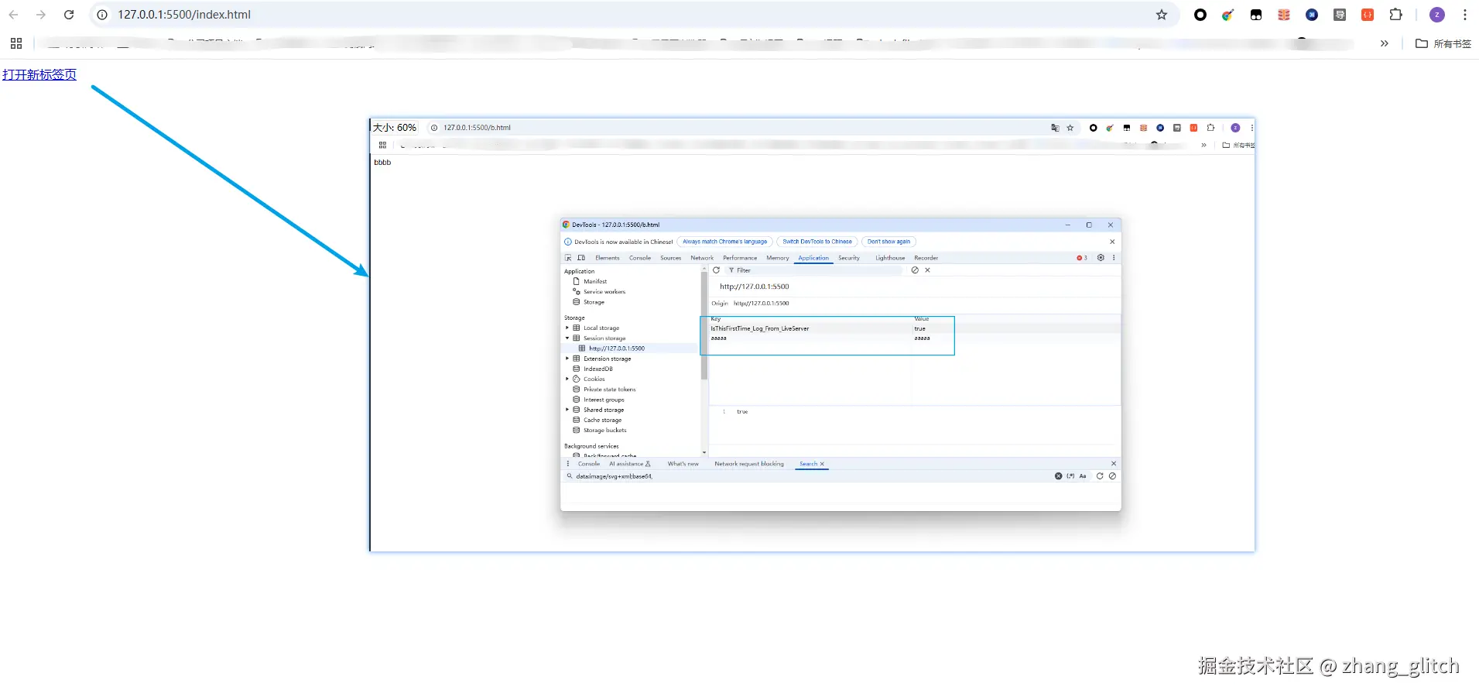
Task: Show hidden bookmarks with the double chevron
Action: coord(1385,43)
